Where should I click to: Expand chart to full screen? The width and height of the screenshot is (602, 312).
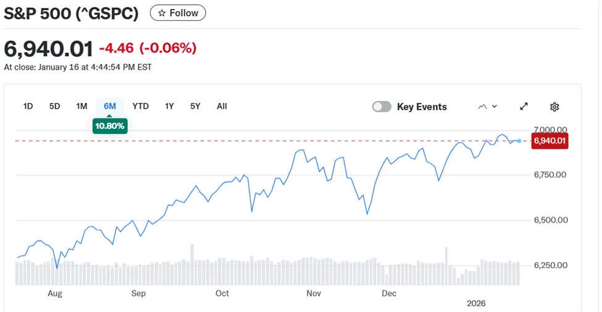point(524,107)
